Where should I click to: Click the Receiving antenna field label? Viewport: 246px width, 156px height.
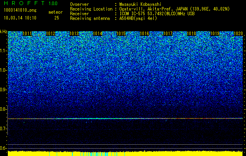tap(90, 18)
